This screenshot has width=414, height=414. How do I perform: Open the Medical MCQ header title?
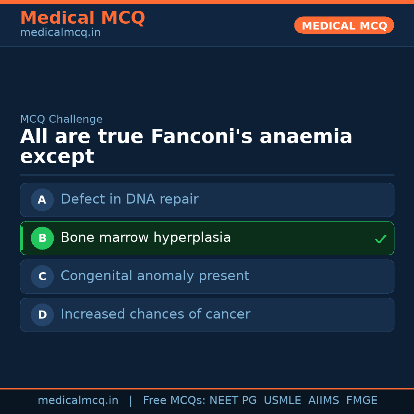[x=82, y=18]
